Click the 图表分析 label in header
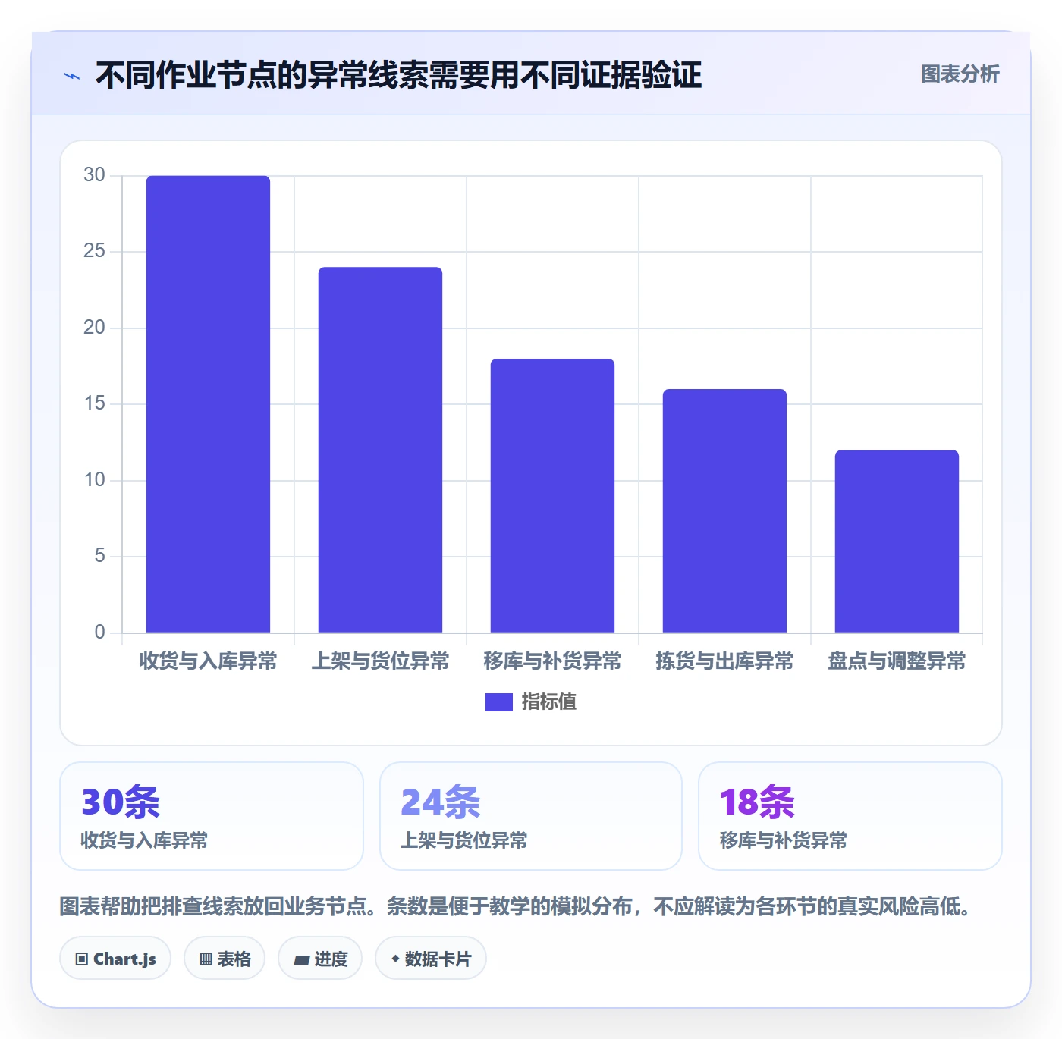The width and height of the screenshot is (1062, 1039). point(960,74)
